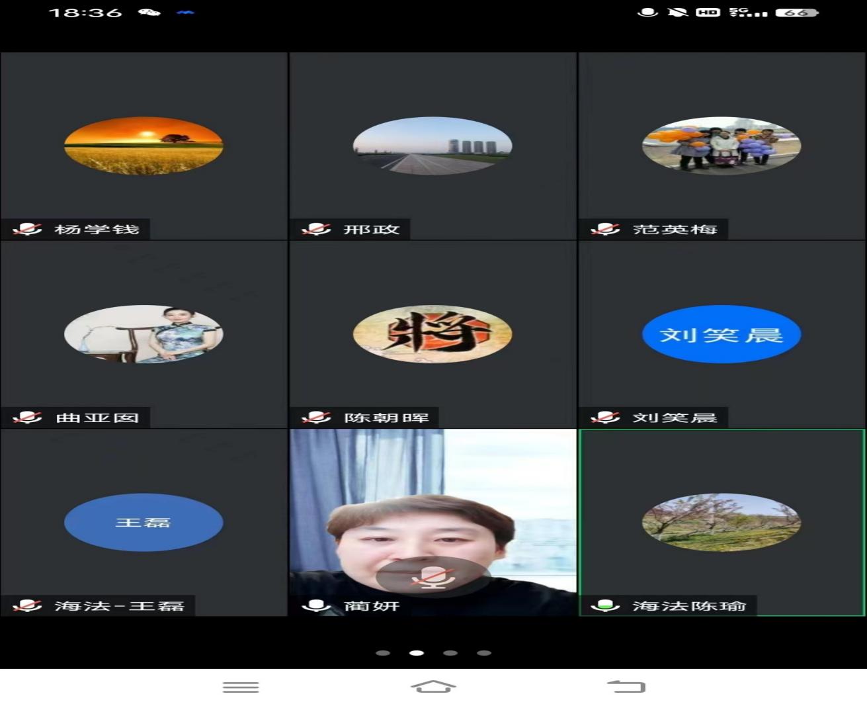Jump to the fourth page indicator dot
Viewport: 867px width, 706px height.
[484, 653]
